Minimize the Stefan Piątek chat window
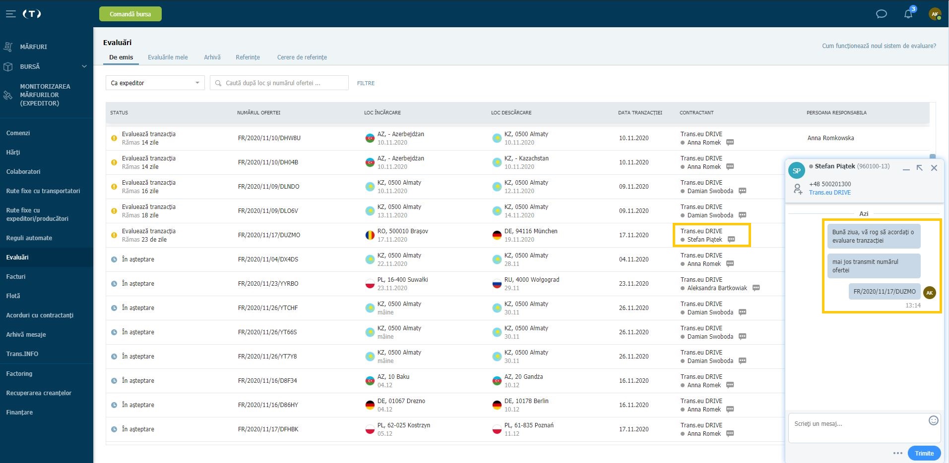The image size is (949, 463). point(906,168)
